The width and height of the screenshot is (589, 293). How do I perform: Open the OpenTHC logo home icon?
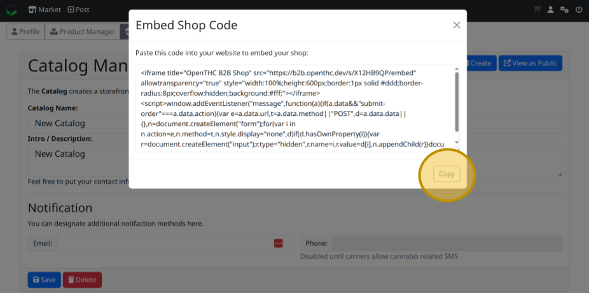tap(11, 10)
